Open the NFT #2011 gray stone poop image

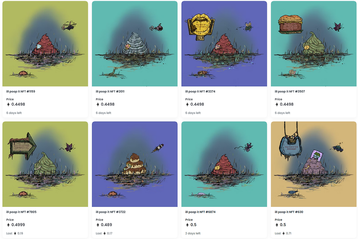tap(135, 44)
